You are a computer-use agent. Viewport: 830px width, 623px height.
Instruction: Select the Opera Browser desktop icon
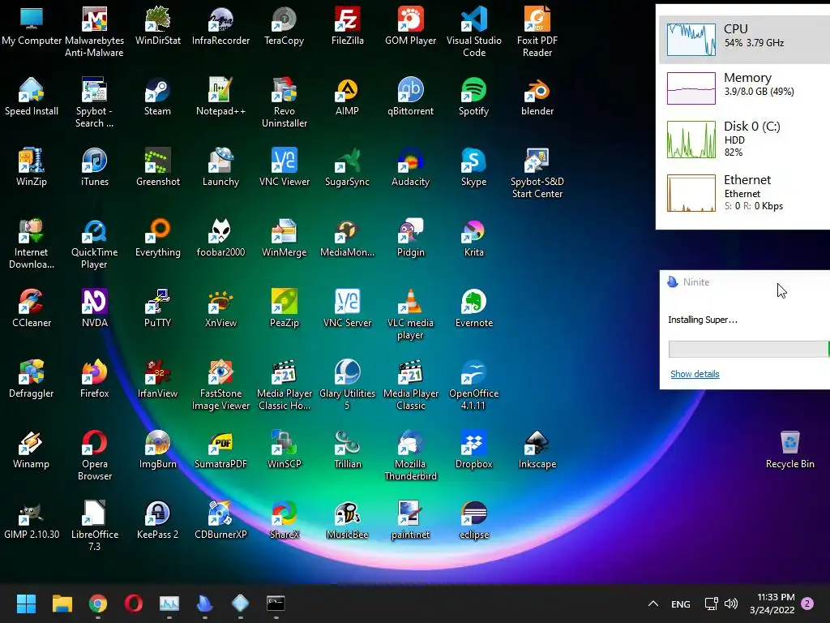coord(94,454)
